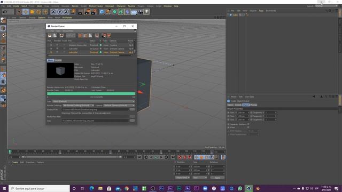342x192 pixels.
Task: Activate the Move tool in the toolbar
Action: pos(26,12)
